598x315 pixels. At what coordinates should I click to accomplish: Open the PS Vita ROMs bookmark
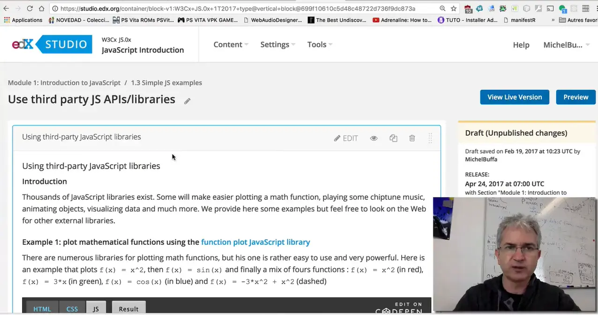point(143,20)
